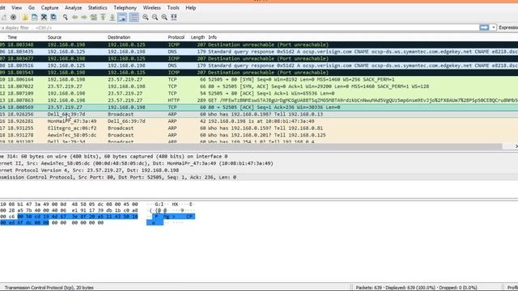Click the packet list horizontal scrollbar

coord(251,146)
